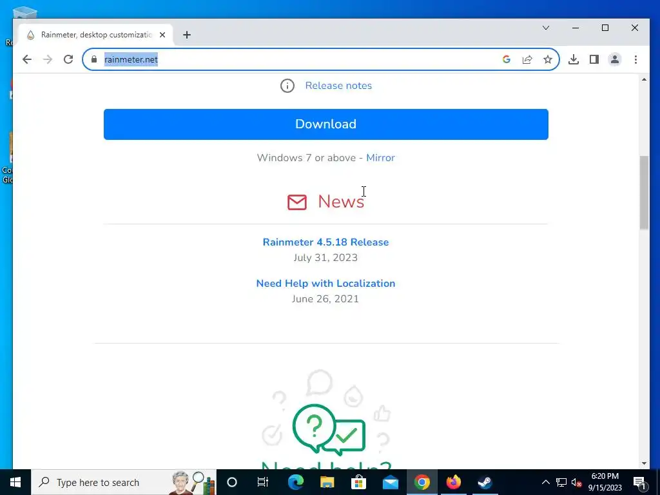Open a new browser tab
Viewport: 660px width, 495px height.
[x=187, y=35]
